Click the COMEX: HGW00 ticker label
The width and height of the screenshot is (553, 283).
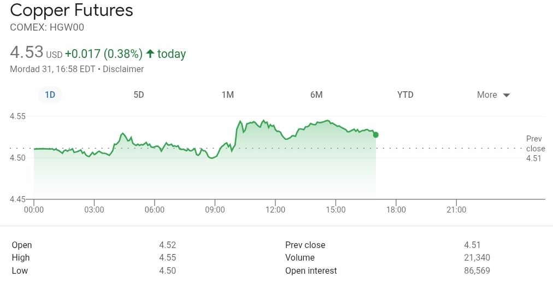[47, 27]
